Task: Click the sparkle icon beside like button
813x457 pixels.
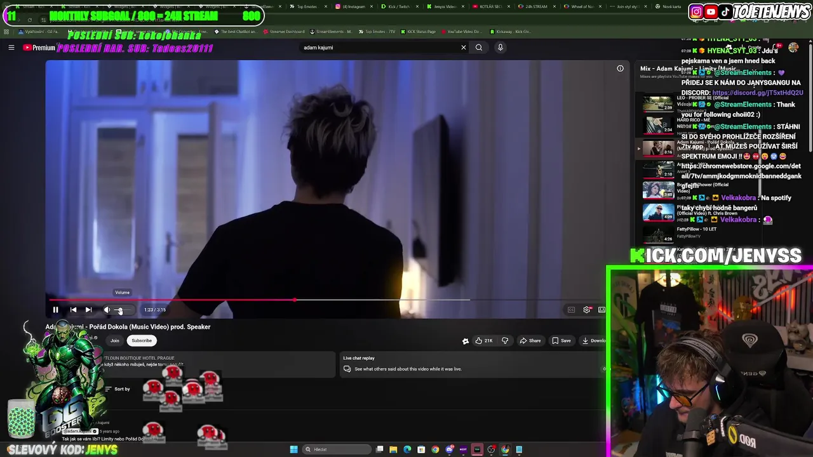Action: (466, 341)
